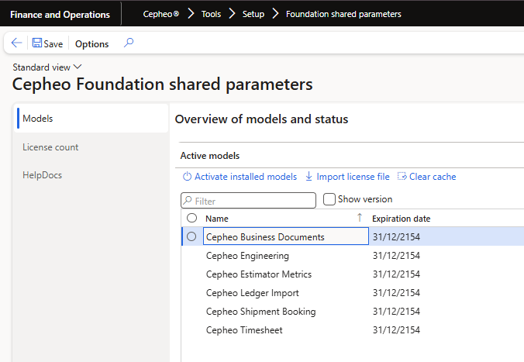This screenshot has width=524, height=362.
Task: Click the Name column sort arrow
Action: coord(359,218)
